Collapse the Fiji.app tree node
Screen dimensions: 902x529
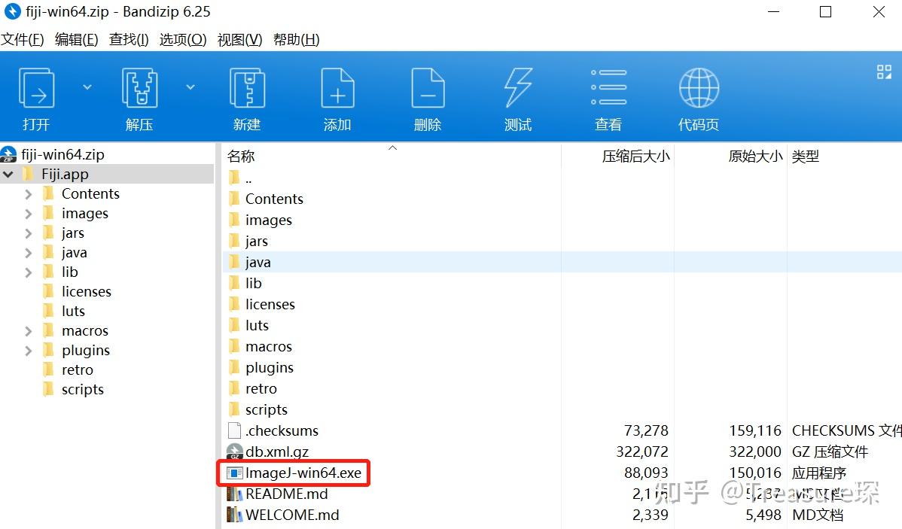pos(8,174)
